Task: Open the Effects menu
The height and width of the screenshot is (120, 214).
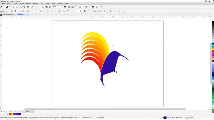Action: [x=28, y=4]
